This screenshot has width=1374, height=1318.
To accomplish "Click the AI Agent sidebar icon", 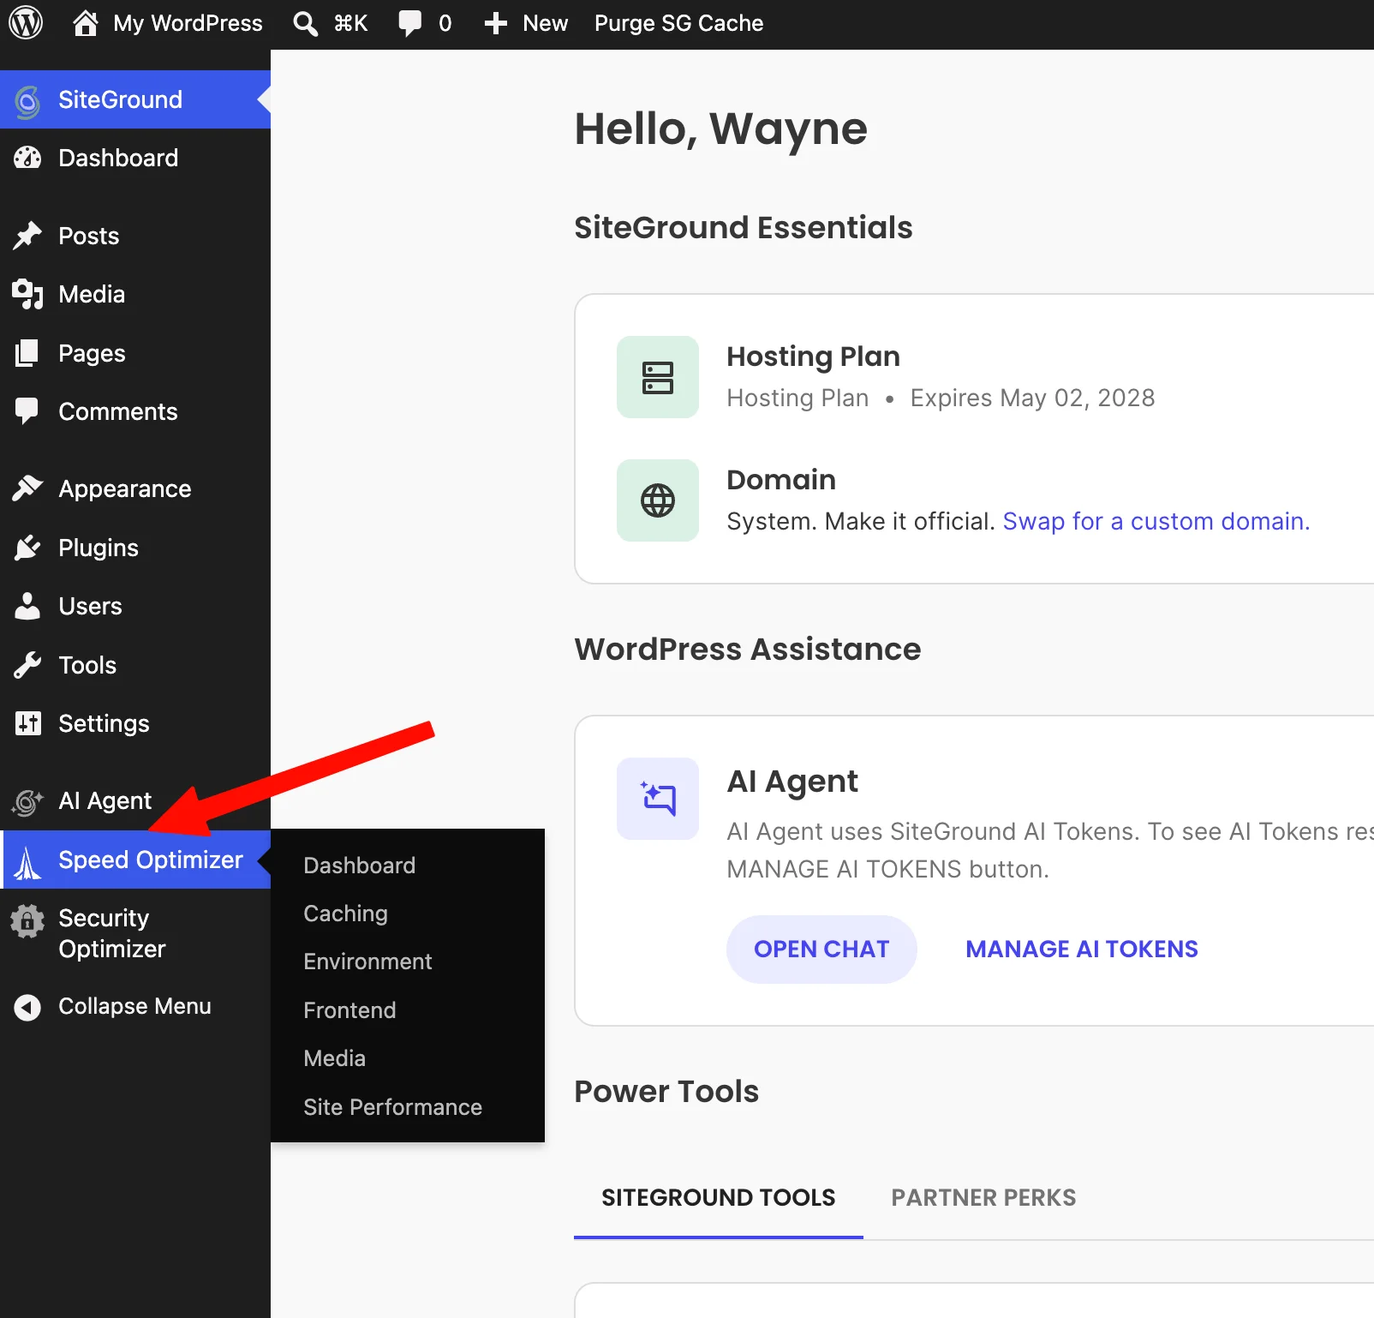I will (x=27, y=801).
